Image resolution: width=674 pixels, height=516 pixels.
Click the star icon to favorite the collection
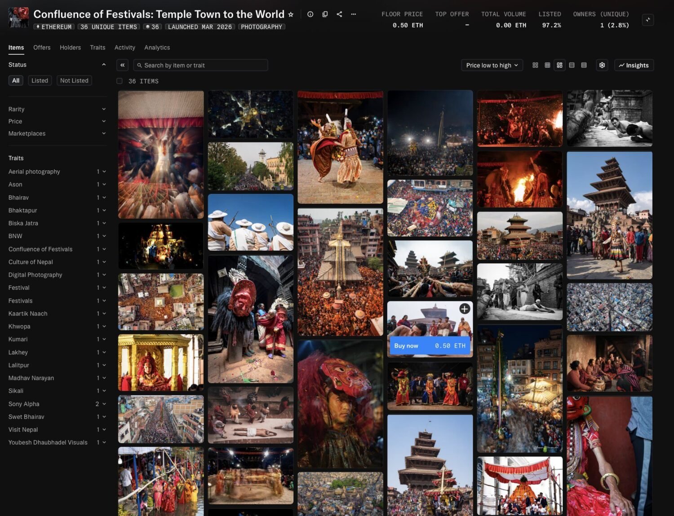[291, 14]
